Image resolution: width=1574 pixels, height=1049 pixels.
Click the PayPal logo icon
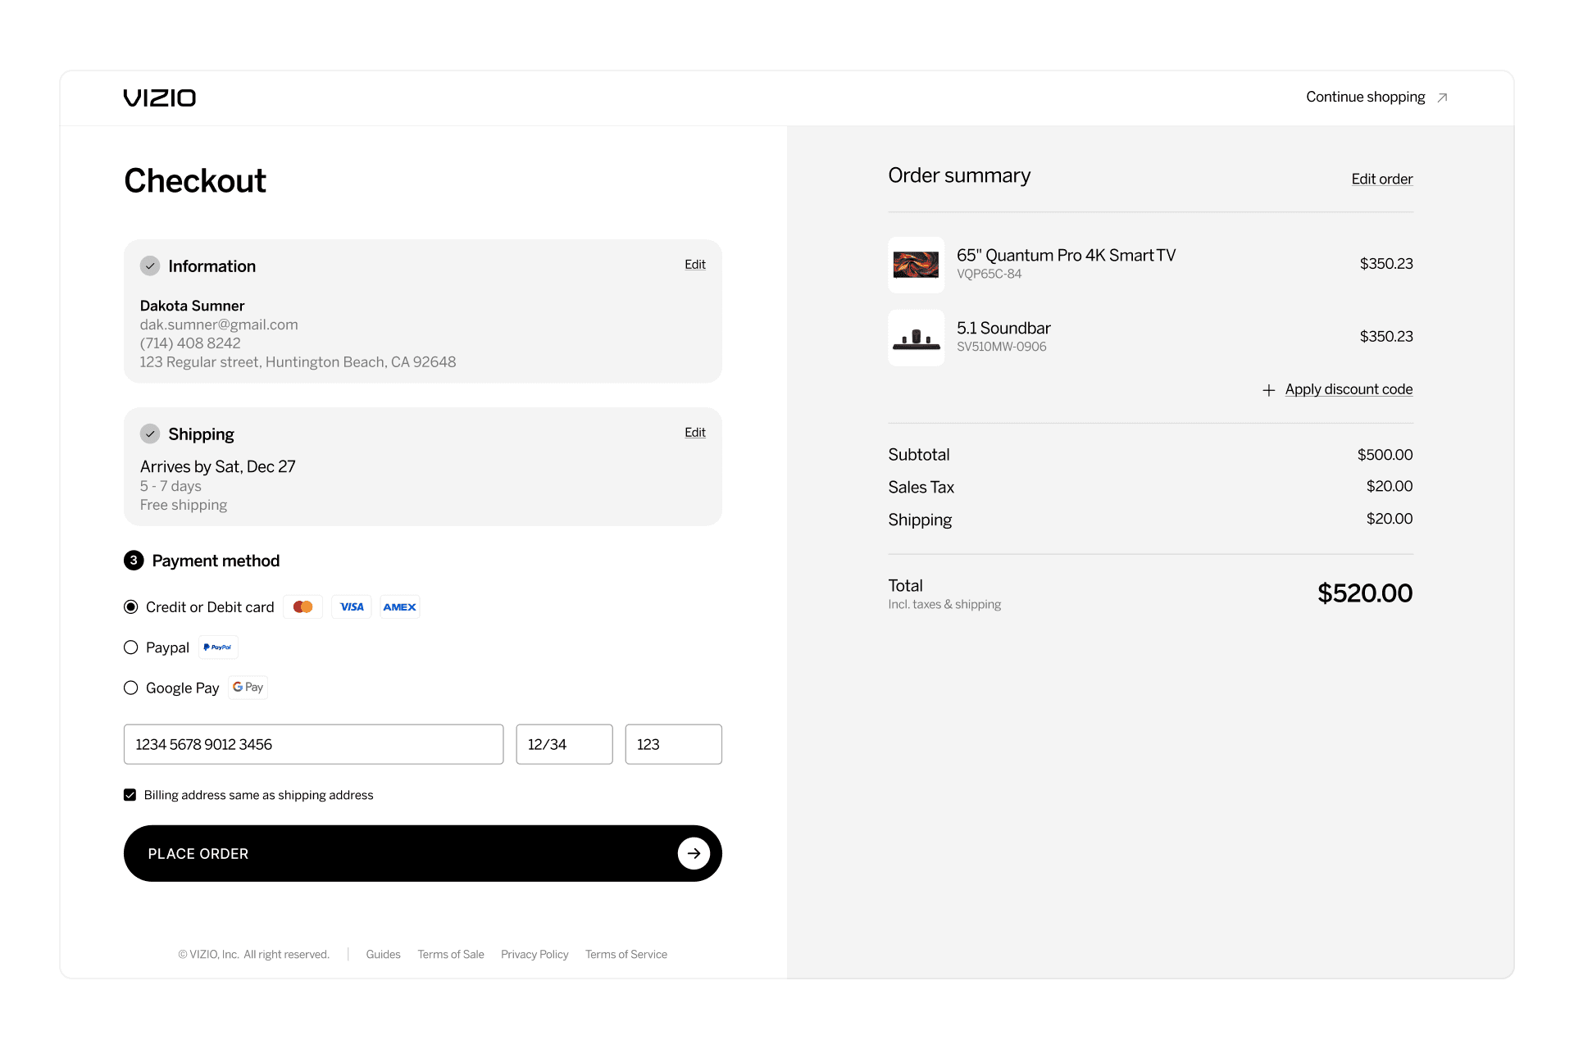coord(218,647)
